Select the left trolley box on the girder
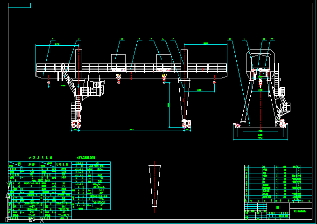317x224 pixels. [x=118, y=59]
